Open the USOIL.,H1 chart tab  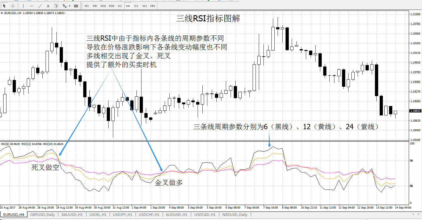[98, 214]
